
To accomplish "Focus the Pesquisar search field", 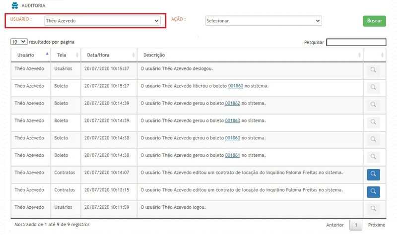I will [x=356, y=43].
